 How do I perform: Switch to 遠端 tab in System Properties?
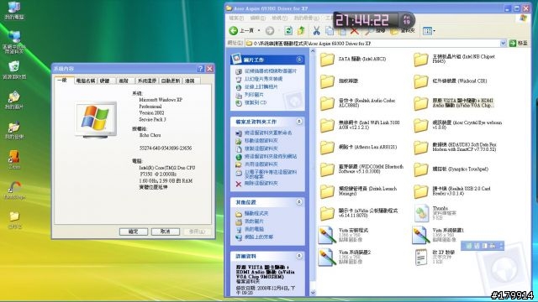(x=190, y=81)
